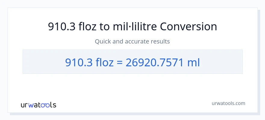Click the word 'floz' in the heading
Viewport: 265px width, 120px height.
click(88, 27)
